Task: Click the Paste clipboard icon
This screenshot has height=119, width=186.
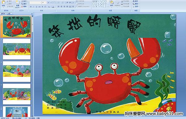Action: click(x=3, y=2)
